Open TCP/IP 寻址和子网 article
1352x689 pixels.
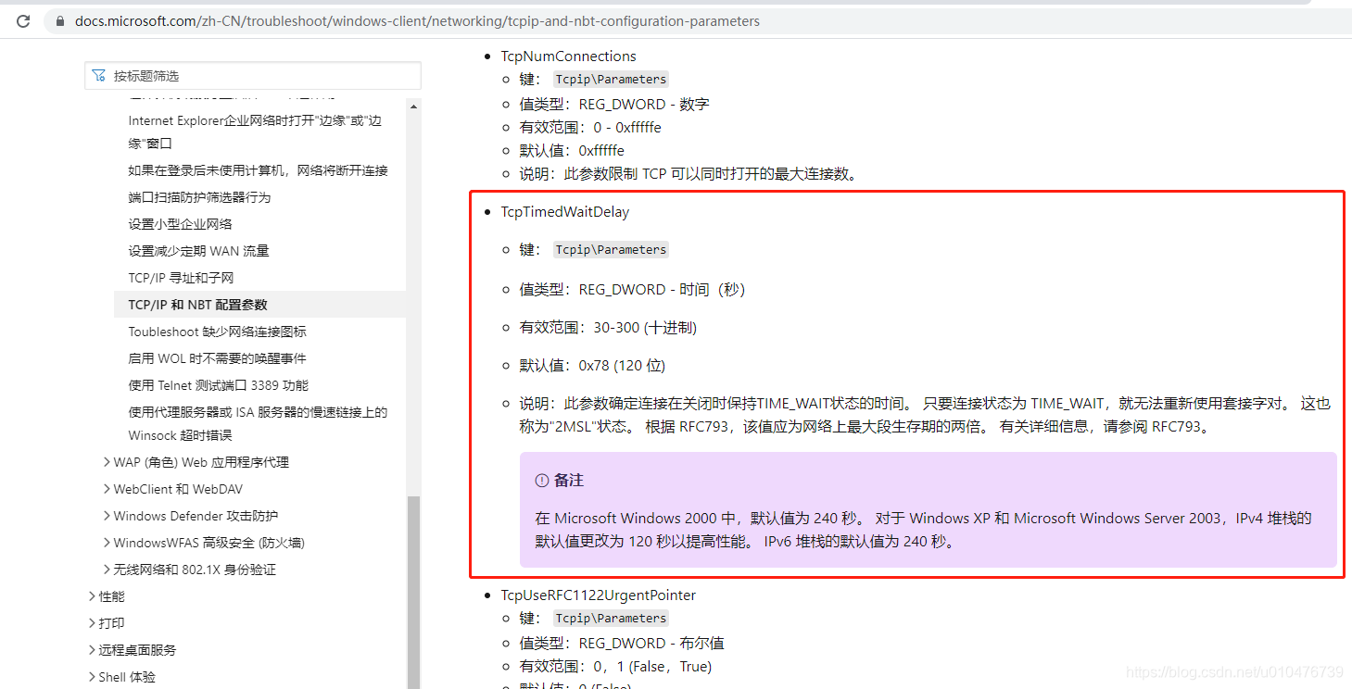pyautogui.click(x=181, y=278)
